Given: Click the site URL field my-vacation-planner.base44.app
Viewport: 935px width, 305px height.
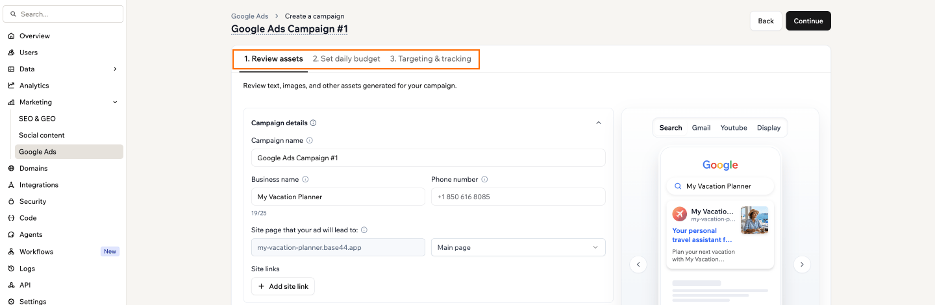Looking at the screenshot, I should (338, 247).
